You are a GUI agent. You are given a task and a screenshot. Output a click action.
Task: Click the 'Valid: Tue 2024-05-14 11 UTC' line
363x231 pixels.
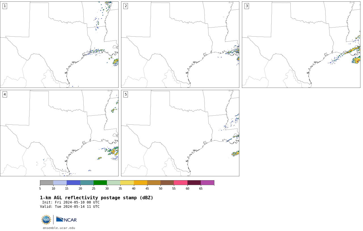click(70, 207)
